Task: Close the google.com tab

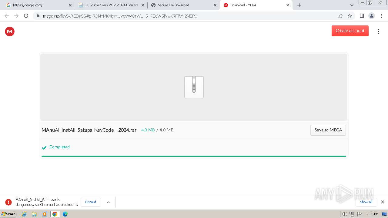Action: pos(70,5)
